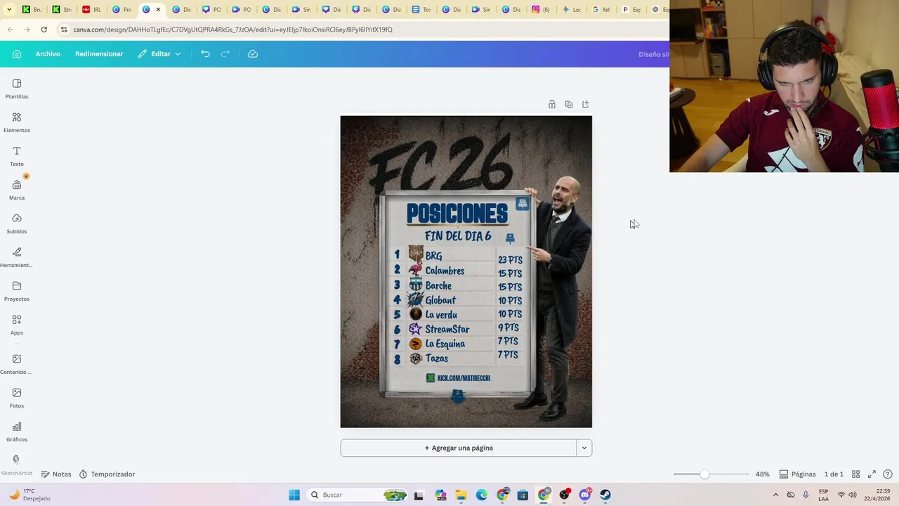
Task: Open the help question mark
Action: click(888, 474)
